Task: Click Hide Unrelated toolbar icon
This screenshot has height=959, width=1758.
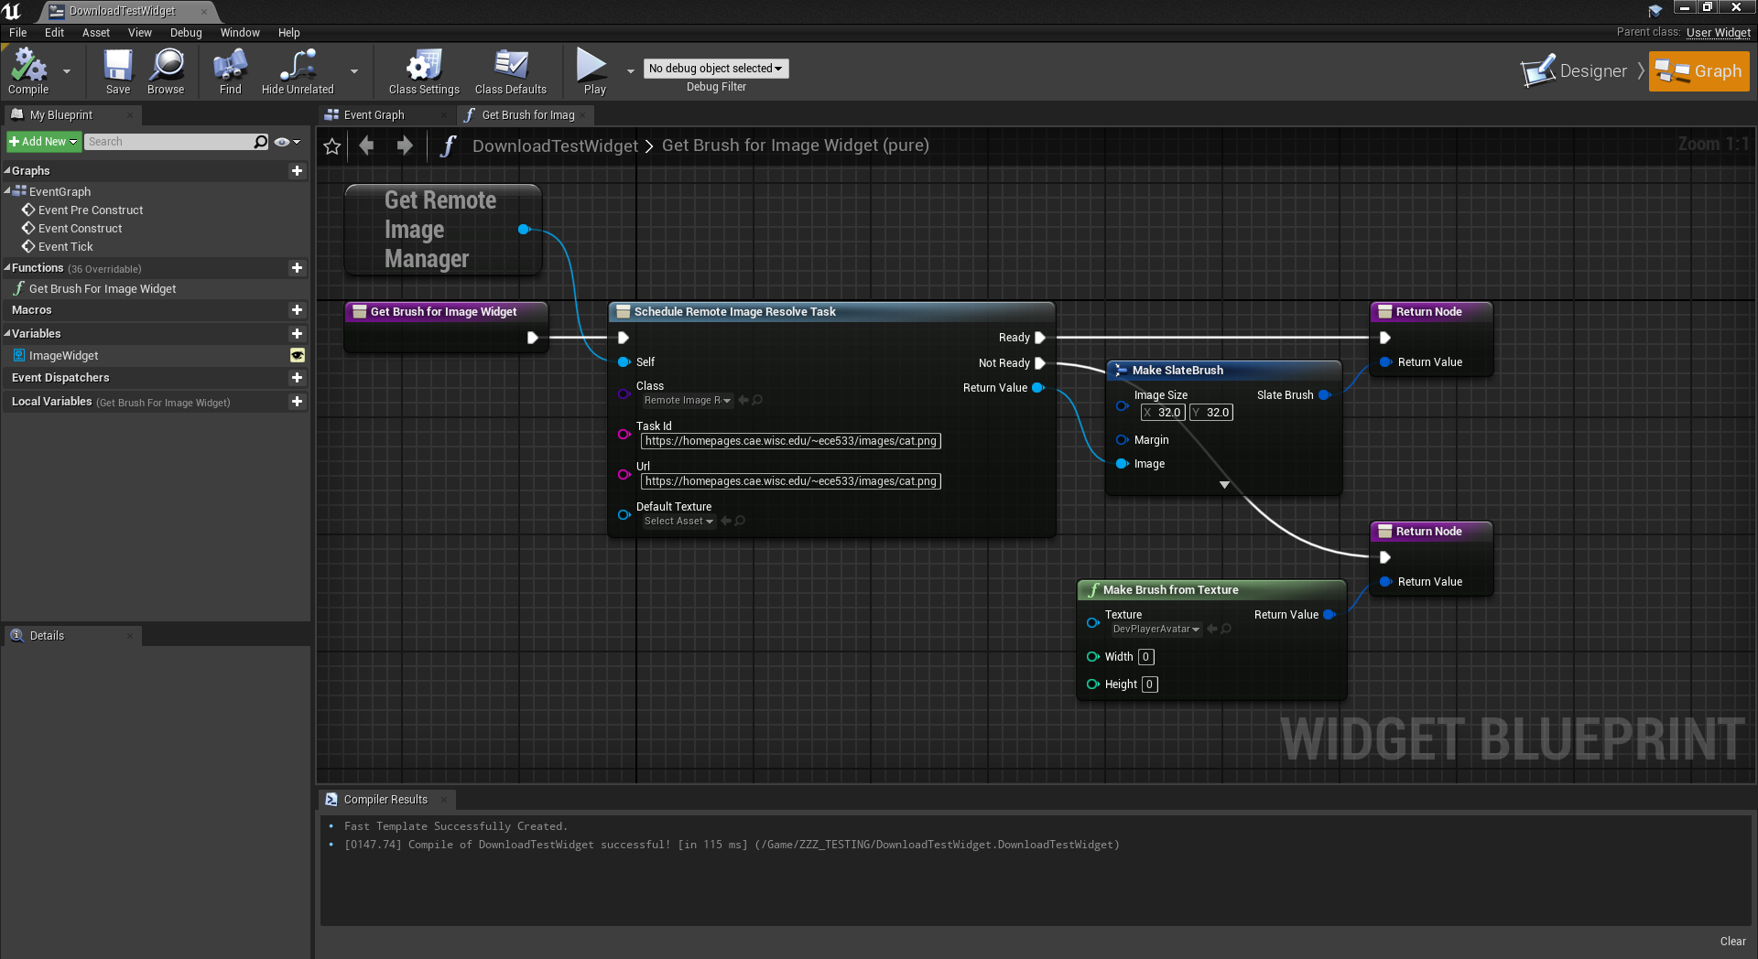Action: [298, 71]
